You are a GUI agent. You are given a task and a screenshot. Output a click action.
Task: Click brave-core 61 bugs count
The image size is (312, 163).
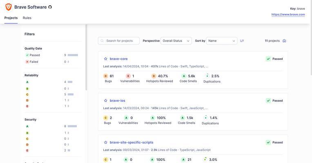click(x=111, y=76)
